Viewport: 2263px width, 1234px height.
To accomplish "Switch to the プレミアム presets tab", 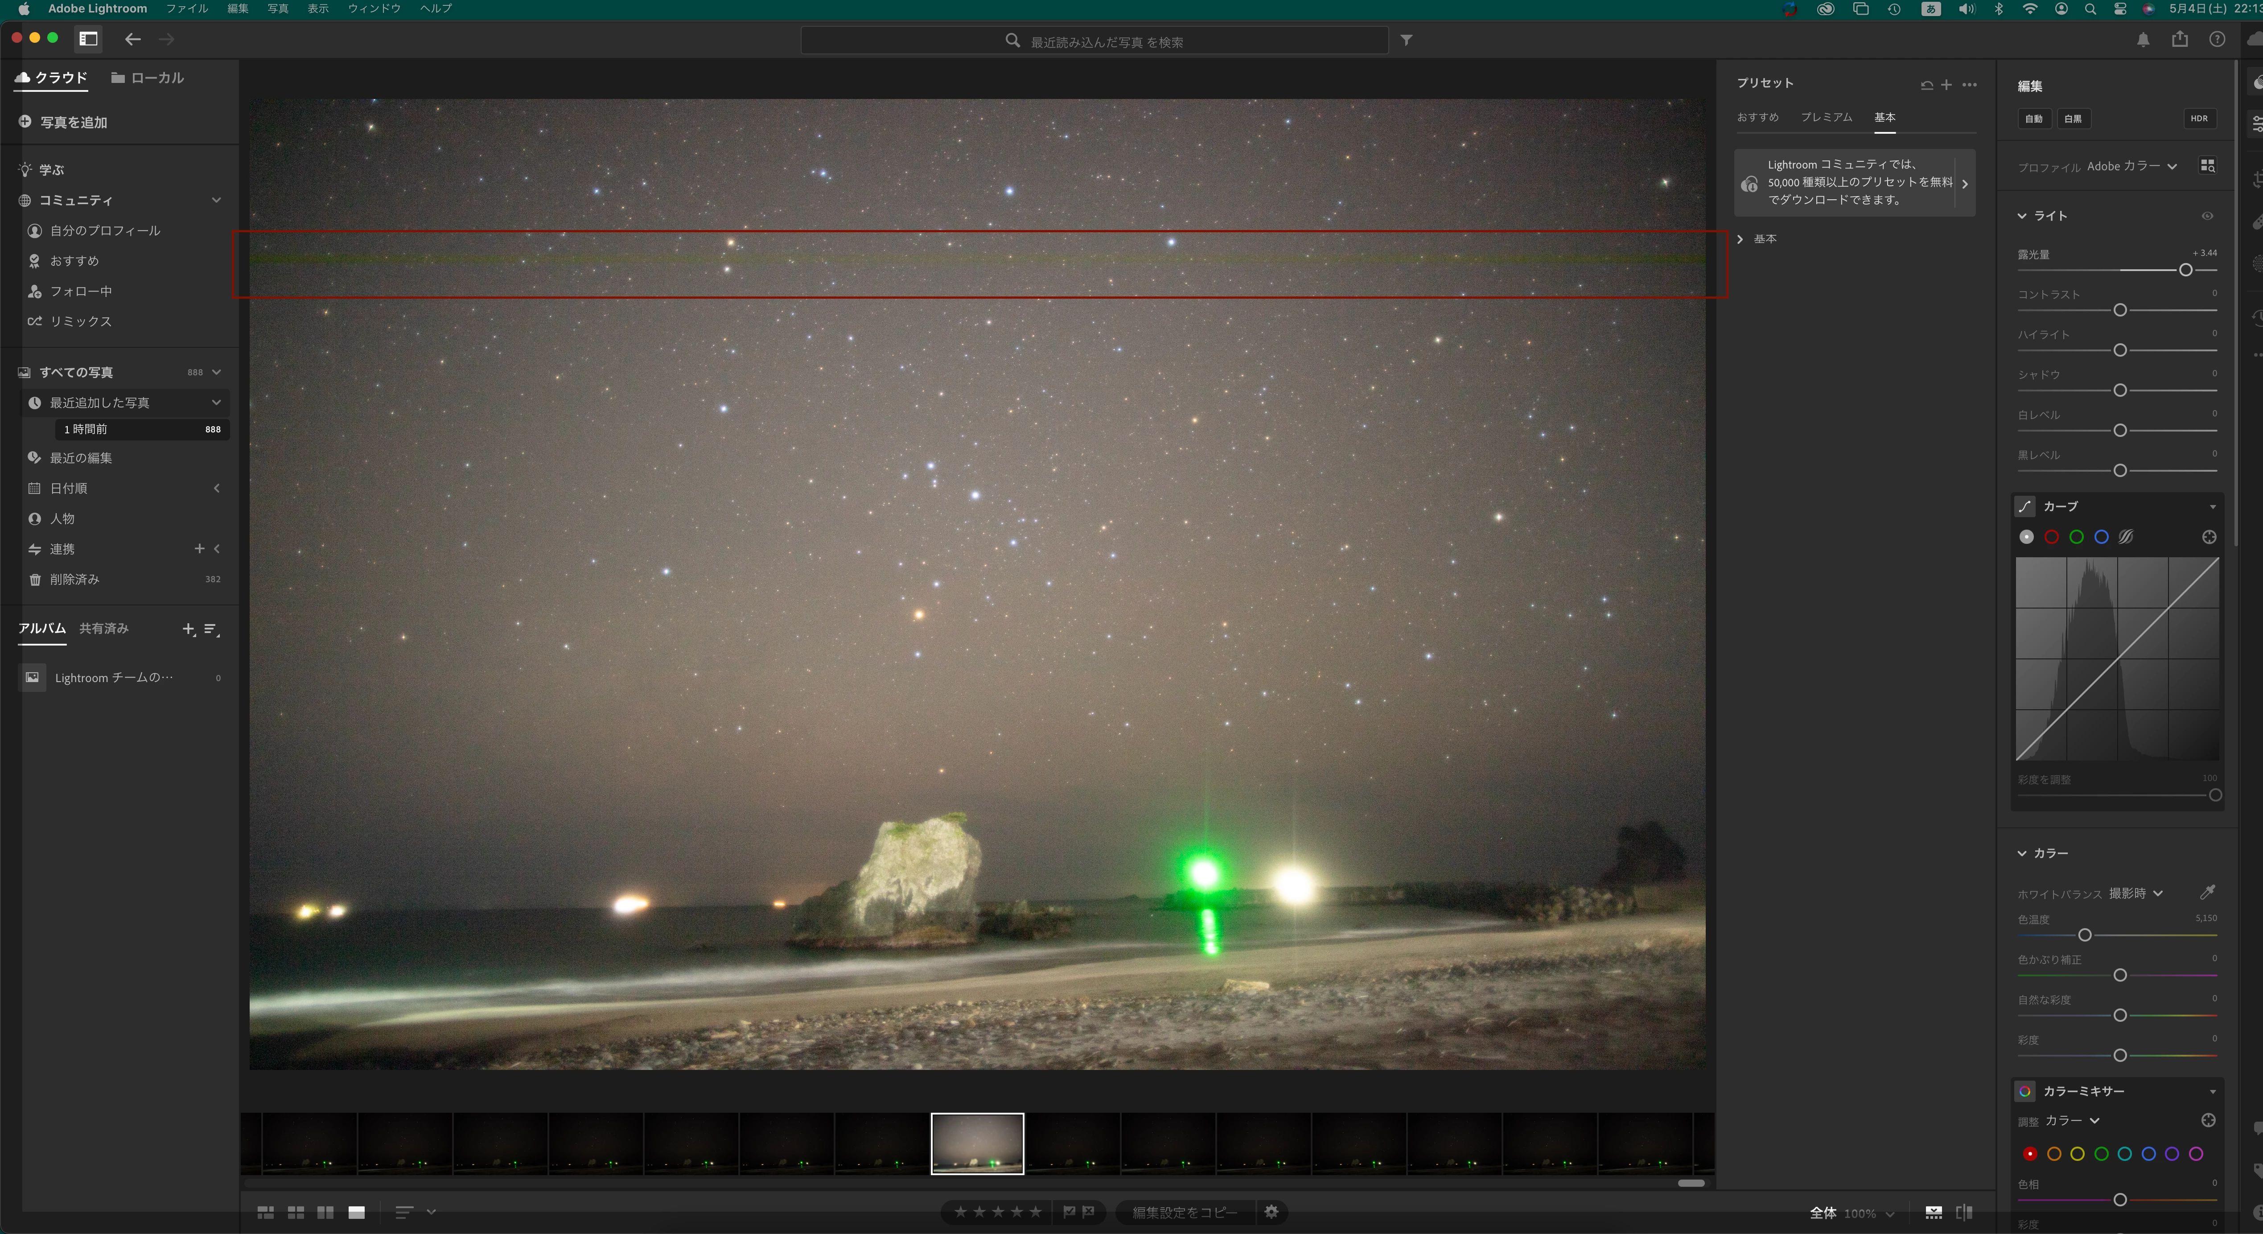I will (1826, 117).
